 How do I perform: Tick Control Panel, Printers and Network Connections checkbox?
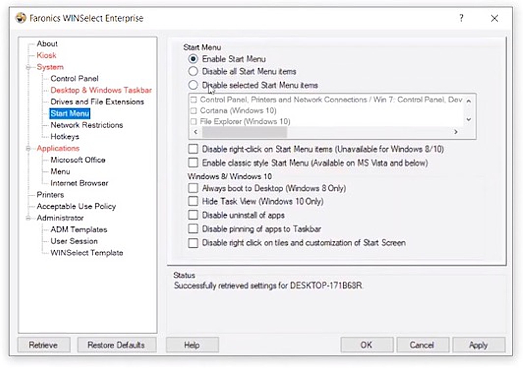pos(193,100)
